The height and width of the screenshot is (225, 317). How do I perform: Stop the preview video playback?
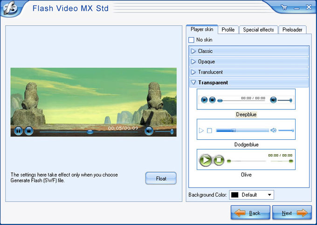click(x=29, y=131)
